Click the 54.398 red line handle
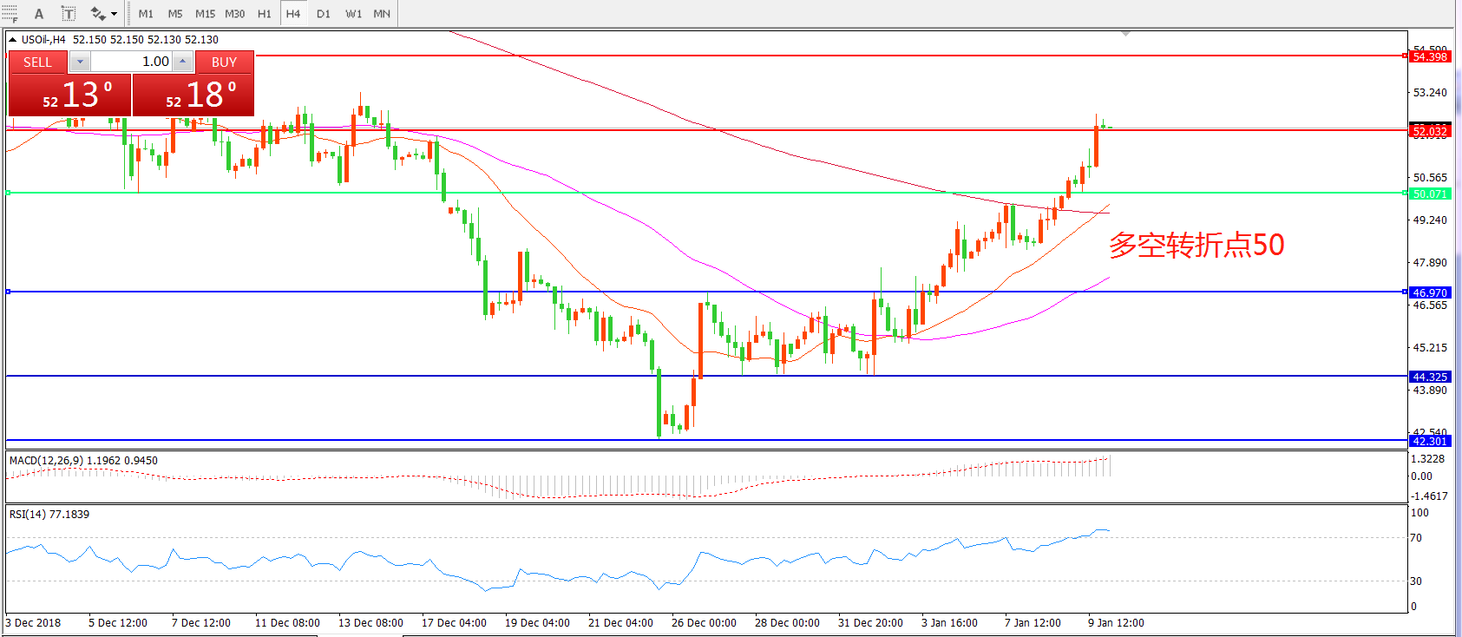Image resolution: width=1462 pixels, height=637 pixels. pyautogui.click(x=1405, y=56)
